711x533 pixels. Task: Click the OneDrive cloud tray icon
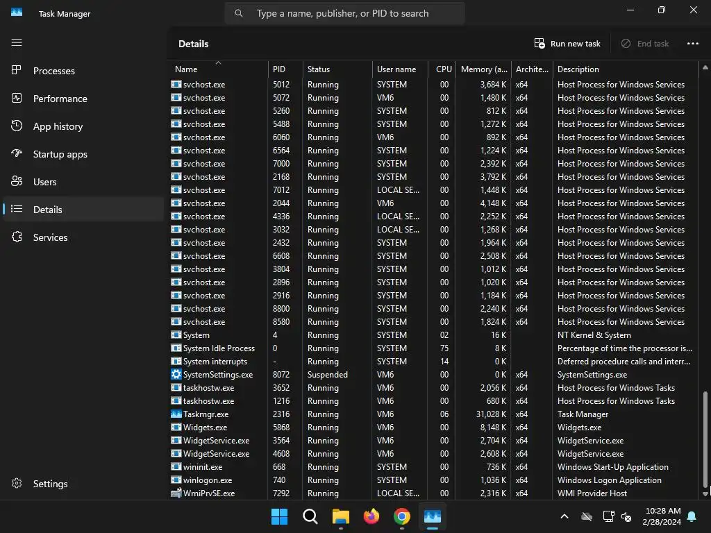587,516
